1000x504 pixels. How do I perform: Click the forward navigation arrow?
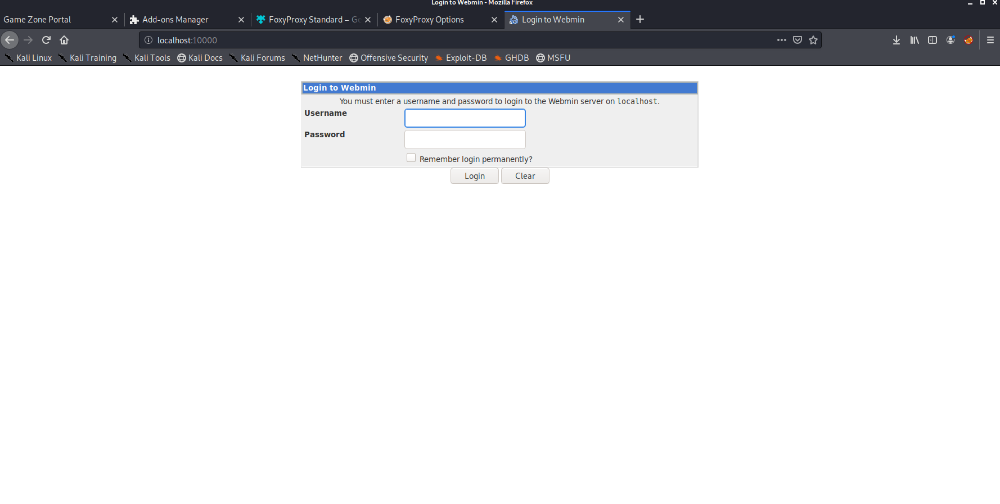click(x=28, y=40)
